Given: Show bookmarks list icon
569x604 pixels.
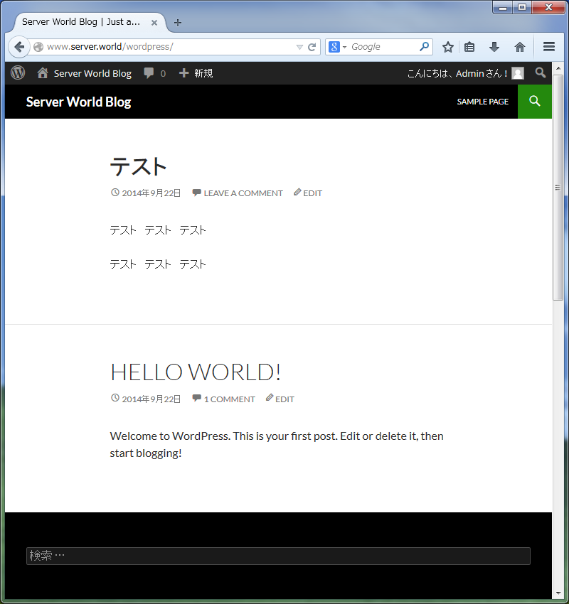Looking at the screenshot, I should [469, 47].
